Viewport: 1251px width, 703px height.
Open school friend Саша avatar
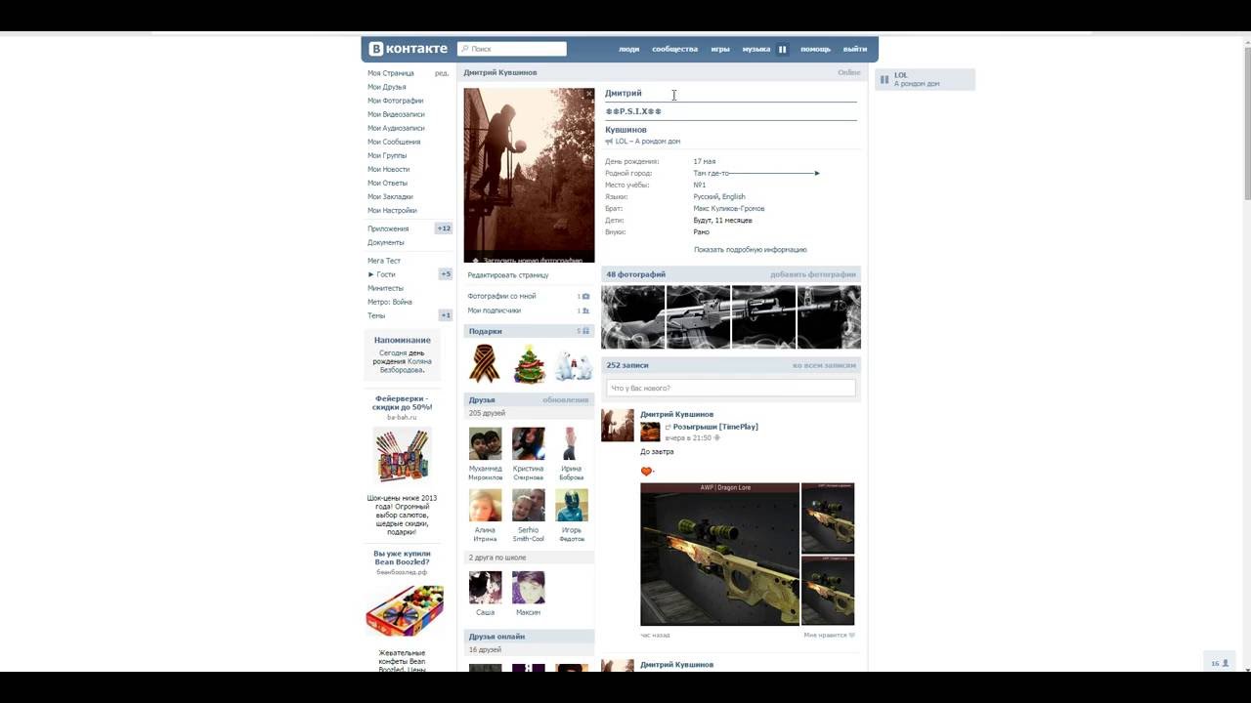tap(485, 588)
